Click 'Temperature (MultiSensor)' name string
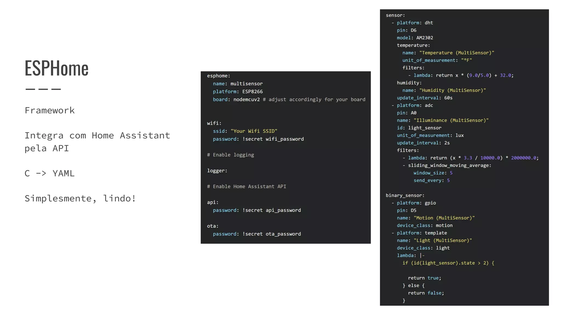The width and height of the screenshot is (561, 315). pos(457,53)
